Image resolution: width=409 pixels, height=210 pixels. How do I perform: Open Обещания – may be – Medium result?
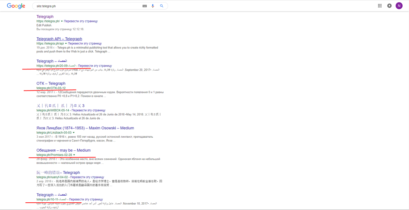click(64, 150)
